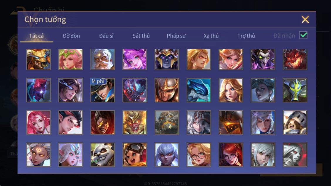Go to the 'Trợ thủ' tab
331x186 pixels.
[x=246, y=36]
